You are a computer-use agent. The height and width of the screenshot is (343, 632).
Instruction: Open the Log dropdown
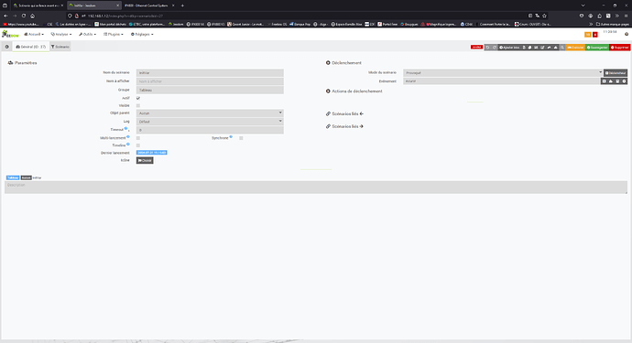pos(210,122)
